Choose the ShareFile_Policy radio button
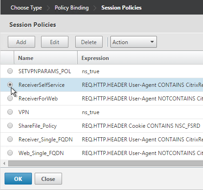Screen dimensions: 203x190 [x=10, y=125]
